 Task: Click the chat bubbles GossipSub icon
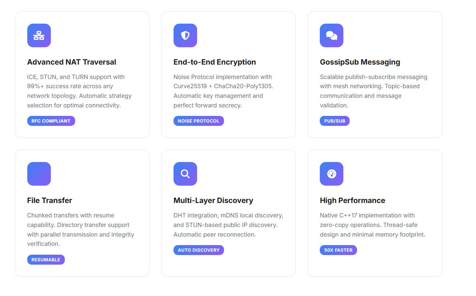point(331,35)
